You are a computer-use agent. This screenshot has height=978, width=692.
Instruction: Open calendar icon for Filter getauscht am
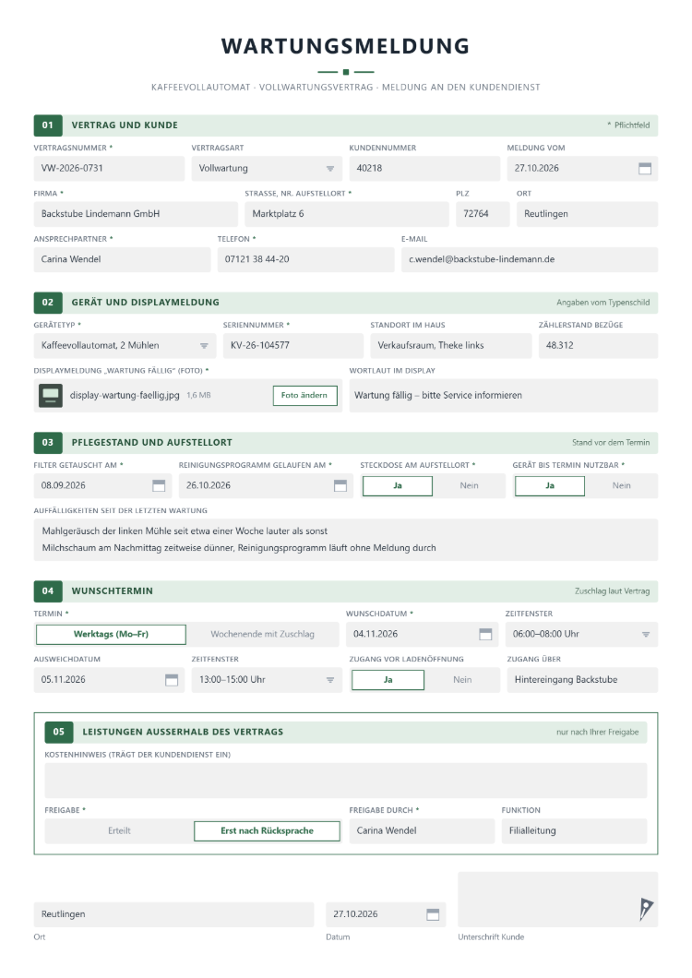pos(159,485)
